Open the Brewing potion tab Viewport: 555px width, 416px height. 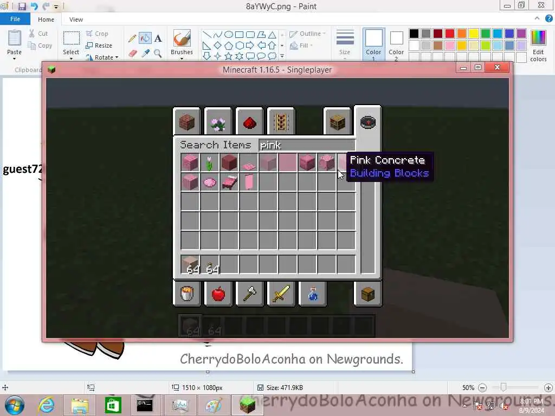312,294
